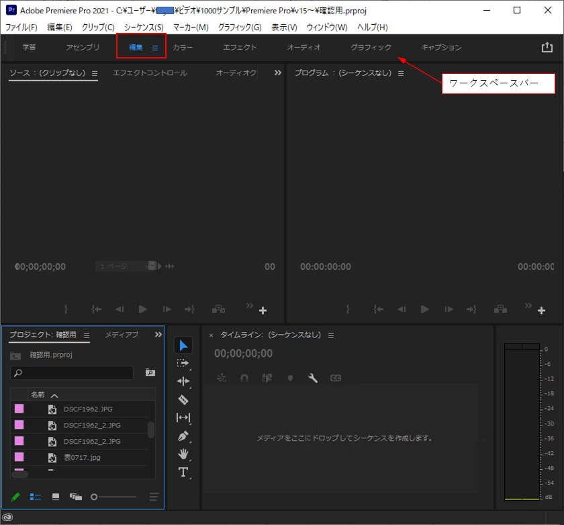Select the Track Select Forward tool

coord(183,363)
